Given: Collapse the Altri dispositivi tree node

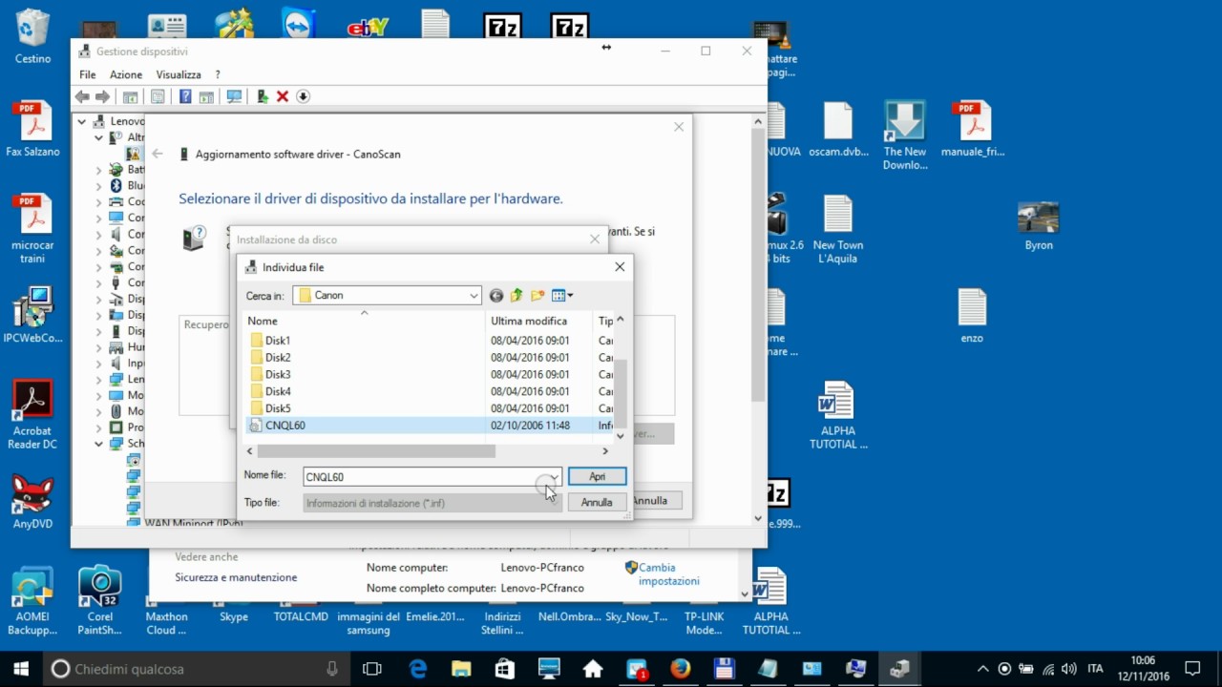Looking at the screenshot, I should 98,137.
